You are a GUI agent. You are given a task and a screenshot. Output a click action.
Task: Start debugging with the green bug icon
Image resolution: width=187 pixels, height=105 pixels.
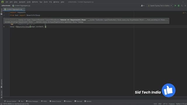(x=179, y=6)
